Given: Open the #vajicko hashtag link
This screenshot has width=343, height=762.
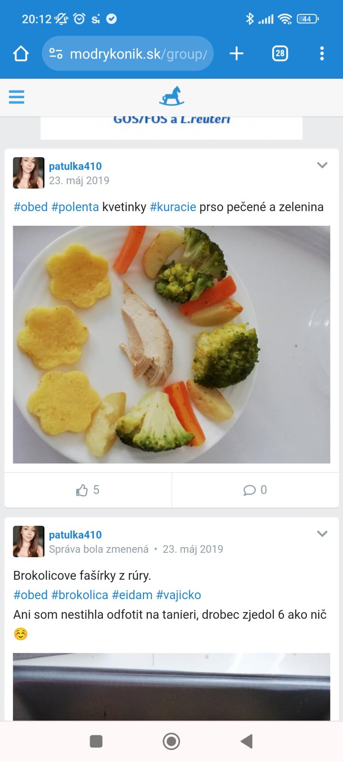Looking at the screenshot, I should point(179,595).
